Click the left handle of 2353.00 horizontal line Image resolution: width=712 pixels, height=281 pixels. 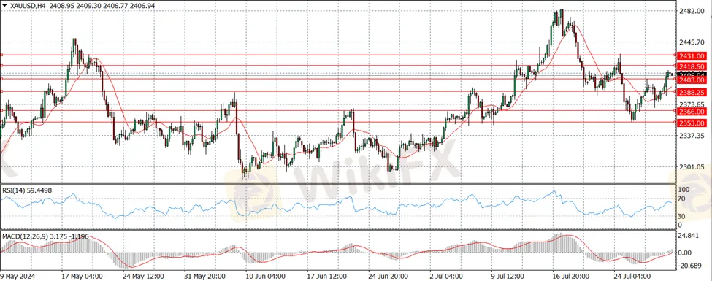(1, 122)
